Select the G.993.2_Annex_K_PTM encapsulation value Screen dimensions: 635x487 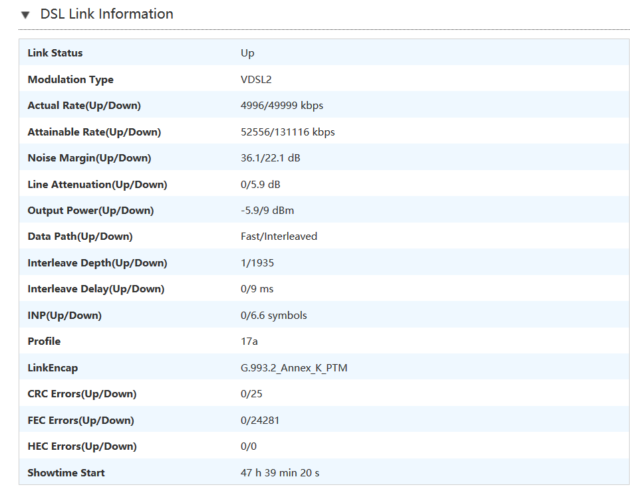pos(294,368)
